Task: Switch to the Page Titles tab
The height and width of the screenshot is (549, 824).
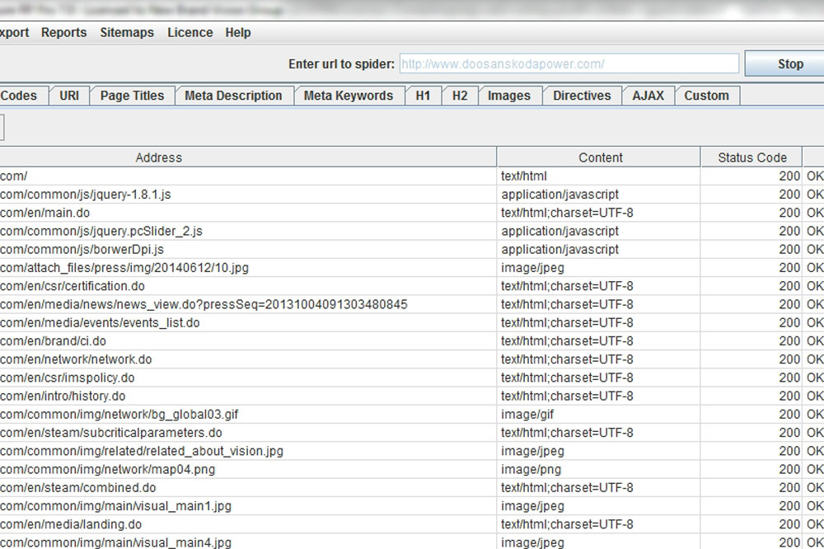Action: point(132,95)
